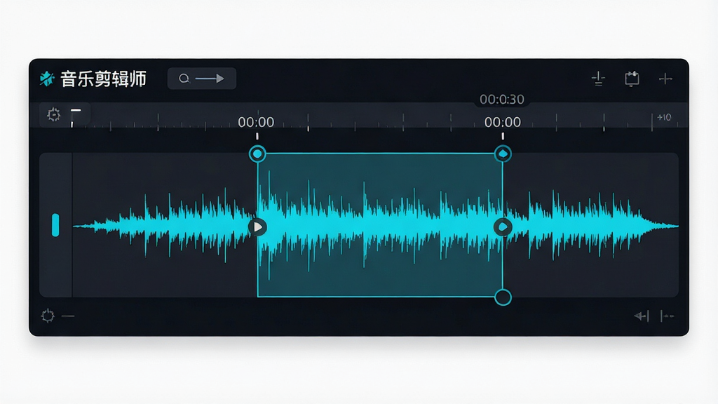
Task: Click the 音乐剪辑师 title text
Action: click(x=104, y=79)
